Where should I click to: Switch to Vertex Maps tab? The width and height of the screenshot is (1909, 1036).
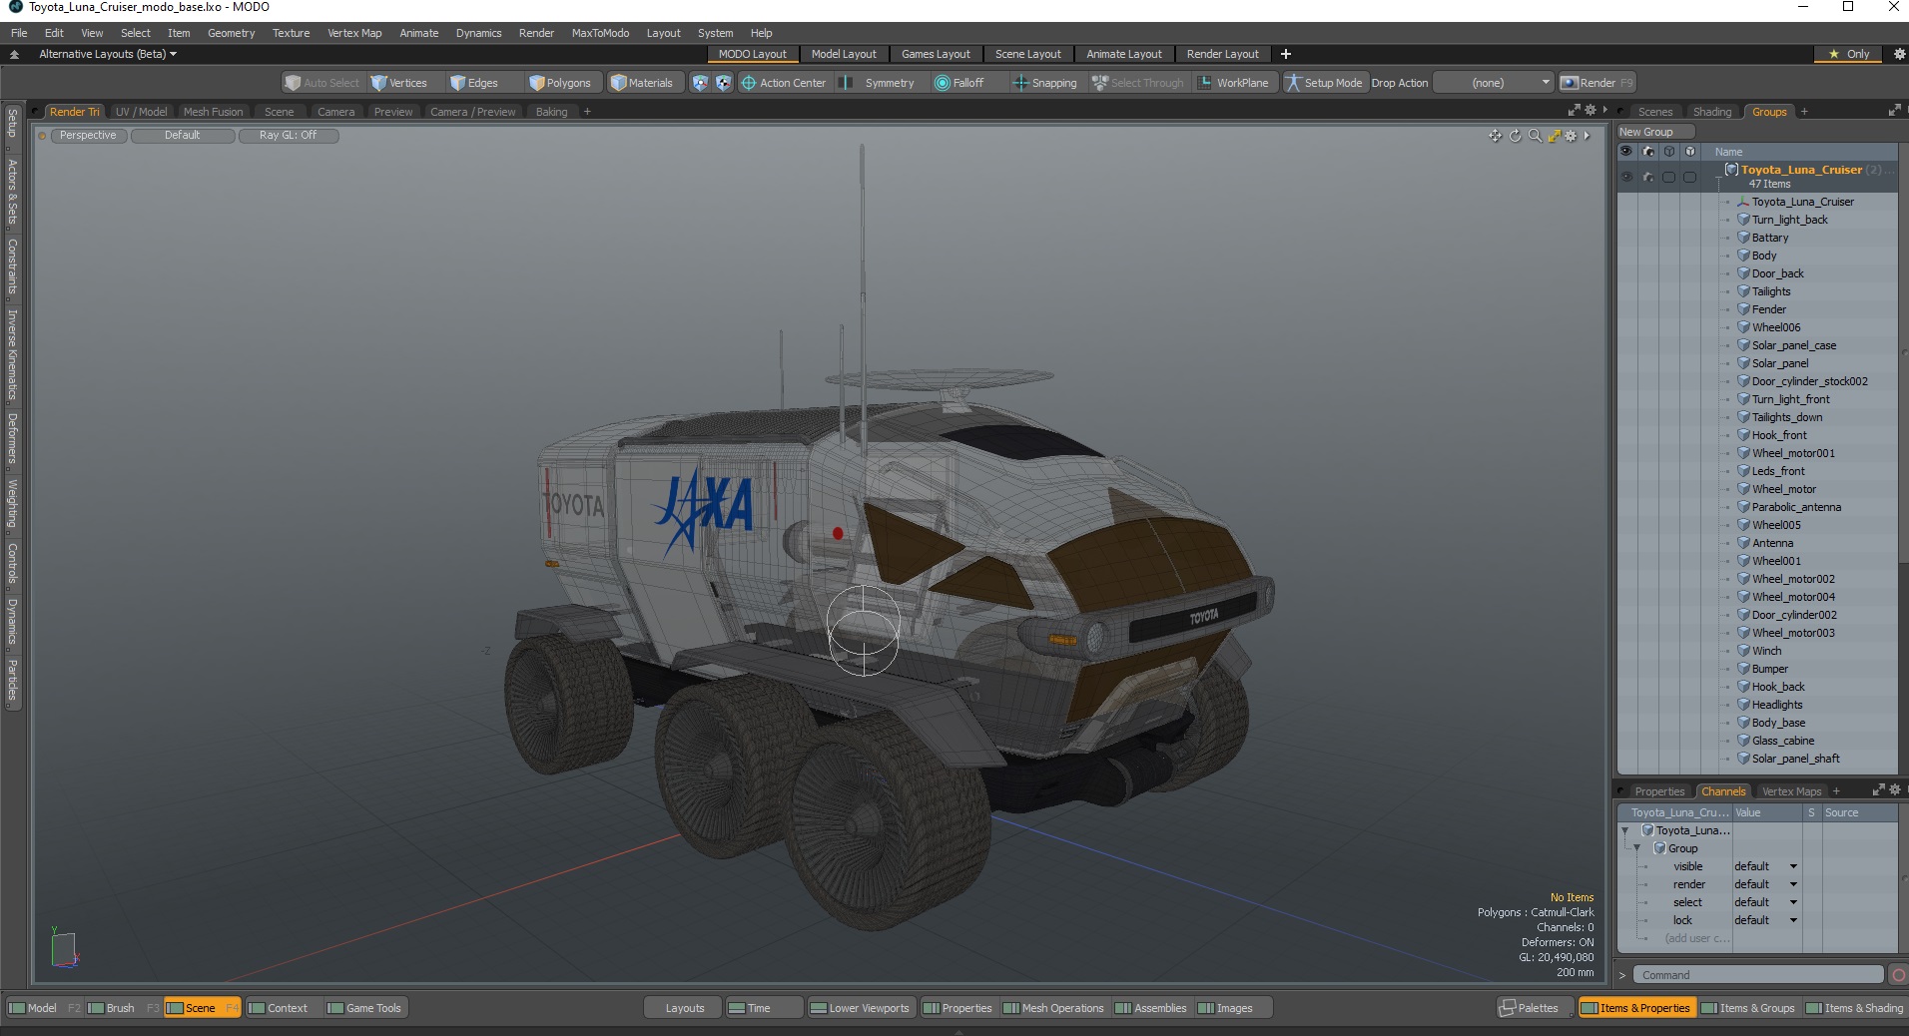[1791, 791]
